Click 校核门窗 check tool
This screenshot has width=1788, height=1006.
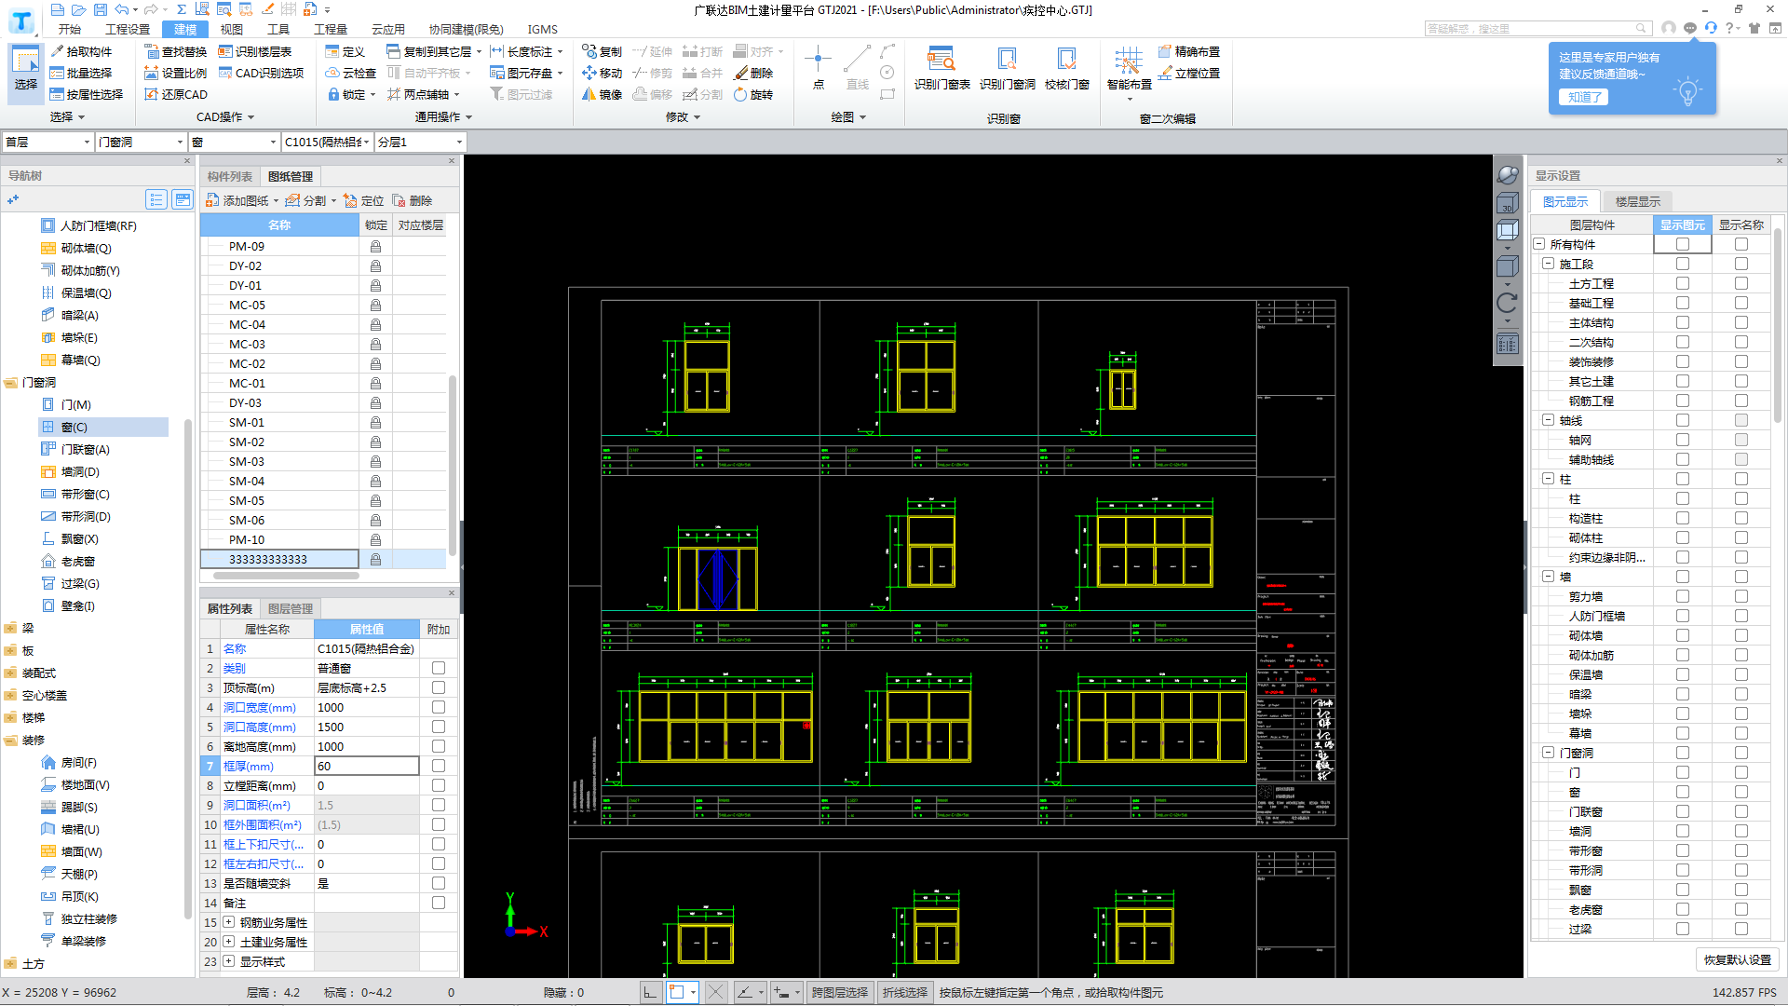coord(1066,67)
